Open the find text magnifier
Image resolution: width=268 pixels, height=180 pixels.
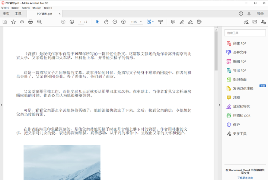[39, 22]
